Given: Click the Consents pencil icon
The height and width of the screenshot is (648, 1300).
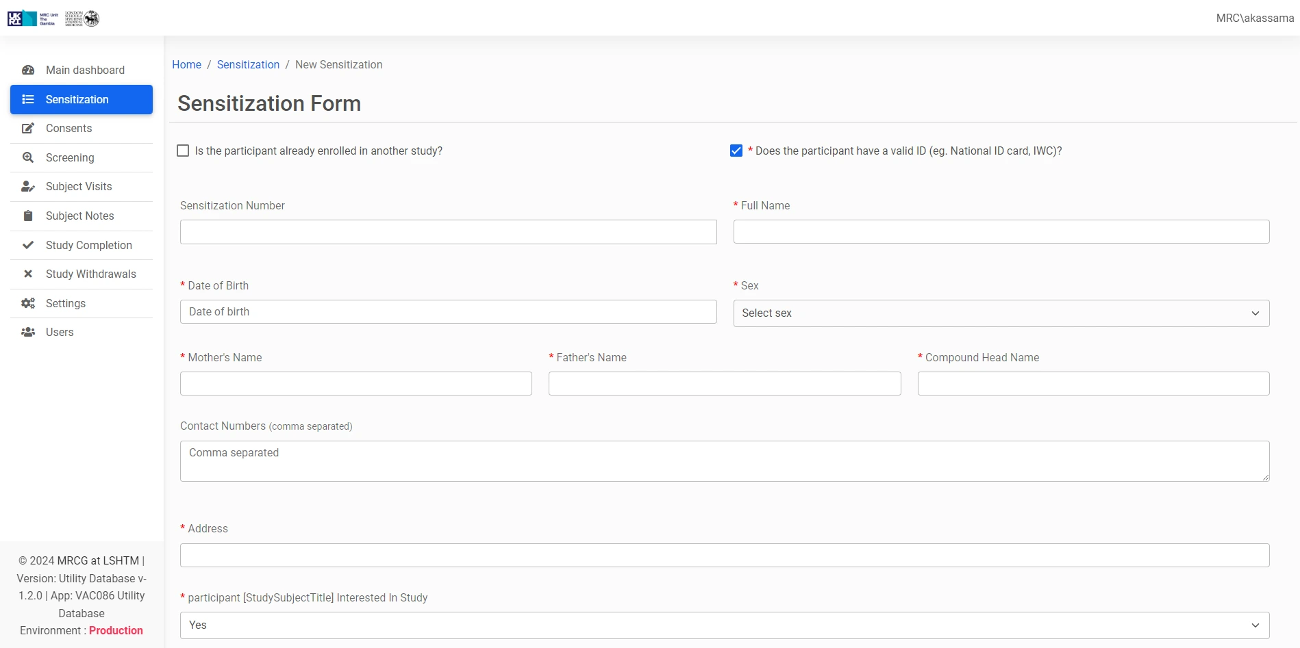Looking at the screenshot, I should click(28, 129).
